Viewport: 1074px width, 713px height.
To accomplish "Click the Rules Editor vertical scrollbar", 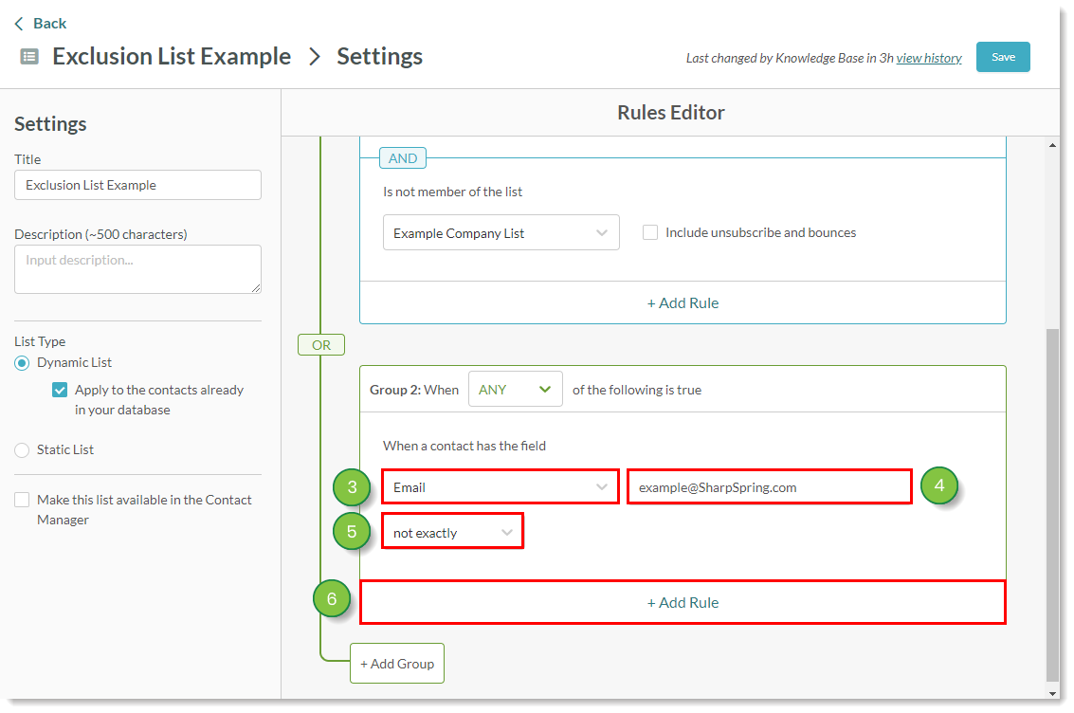I will point(1051,503).
